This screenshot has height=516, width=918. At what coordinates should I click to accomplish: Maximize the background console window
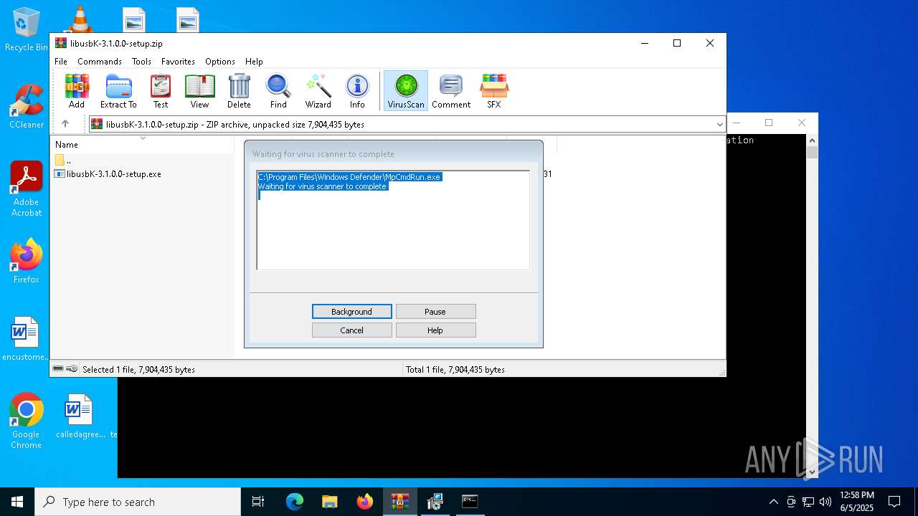coord(769,123)
